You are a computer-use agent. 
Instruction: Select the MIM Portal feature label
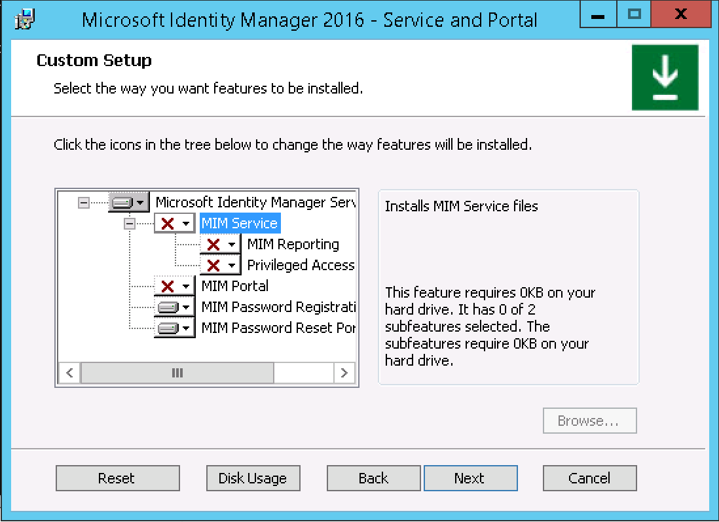(234, 287)
